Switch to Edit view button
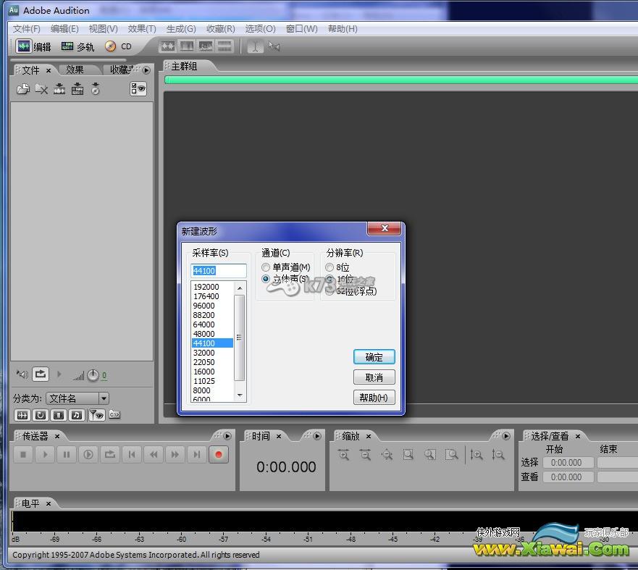 (x=33, y=46)
